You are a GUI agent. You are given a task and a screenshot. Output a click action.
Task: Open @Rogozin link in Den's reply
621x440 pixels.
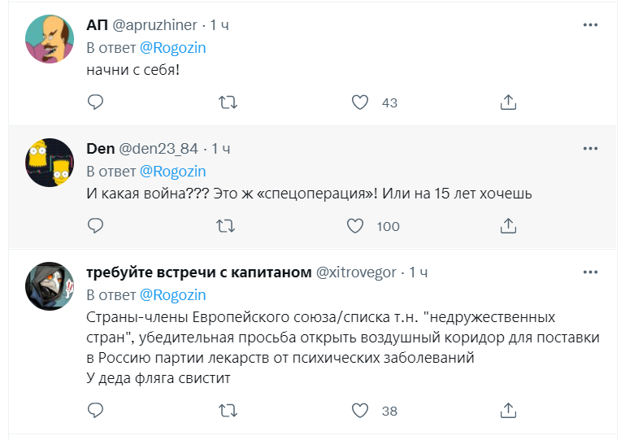pyautogui.click(x=173, y=172)
